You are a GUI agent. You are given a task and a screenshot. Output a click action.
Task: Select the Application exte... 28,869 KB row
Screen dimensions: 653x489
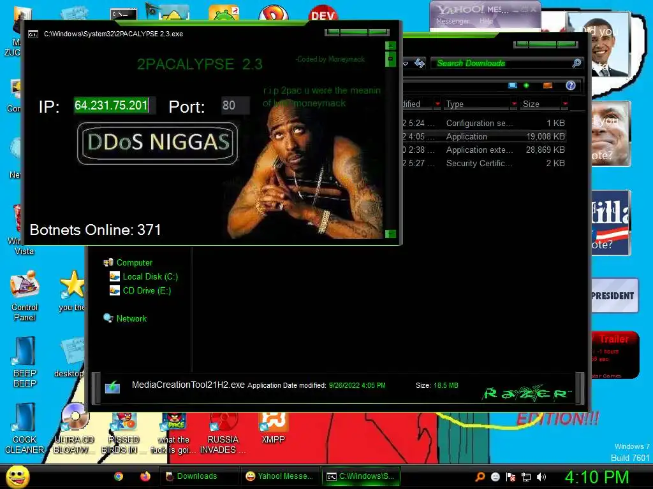pyautogui.click(x=483, y=150)
